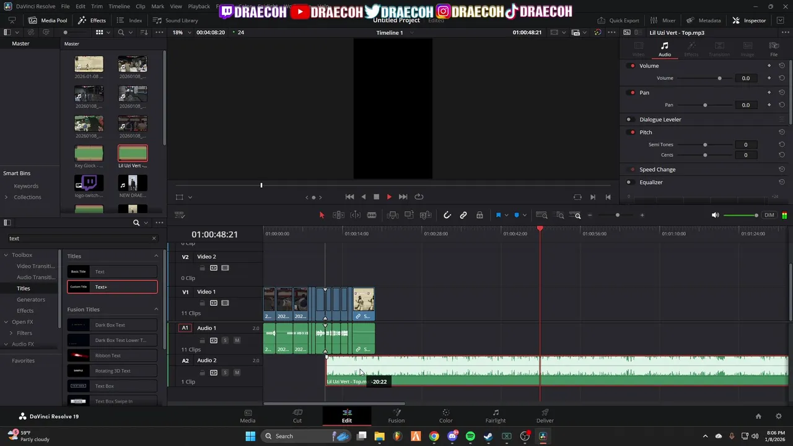Screen dimensions: 793x446
Task: Click the Effects search magnifier icon
Action: [x=136, y=223]
